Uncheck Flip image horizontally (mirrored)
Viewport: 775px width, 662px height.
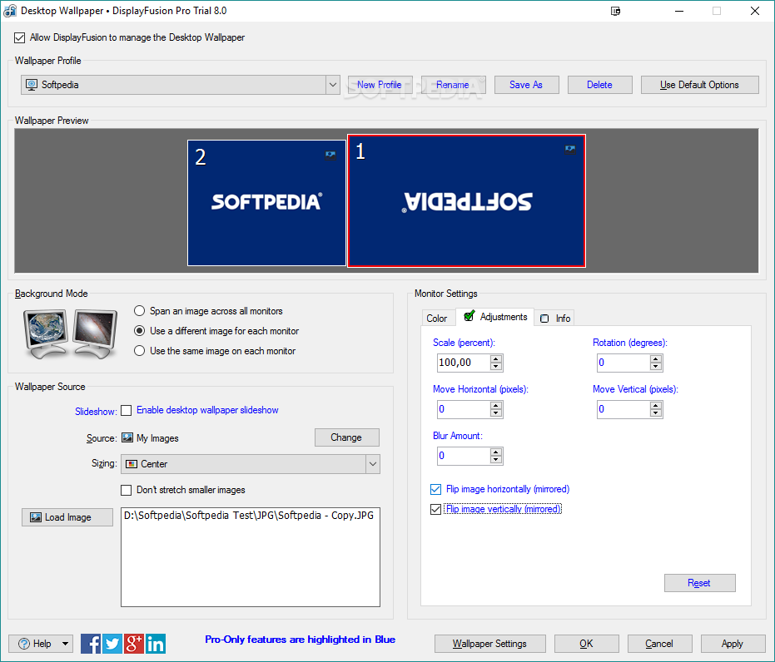pyautogui.click(x=435, y=489)
